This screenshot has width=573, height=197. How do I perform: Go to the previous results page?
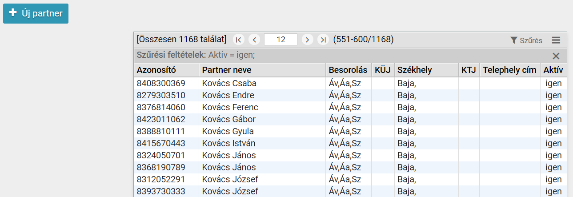pyautogui.click(x=254, y=40)
